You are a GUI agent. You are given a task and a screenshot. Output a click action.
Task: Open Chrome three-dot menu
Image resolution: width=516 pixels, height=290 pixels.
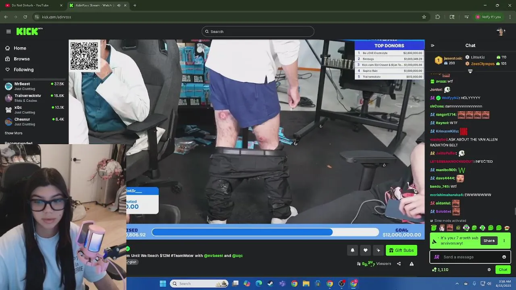510,17
